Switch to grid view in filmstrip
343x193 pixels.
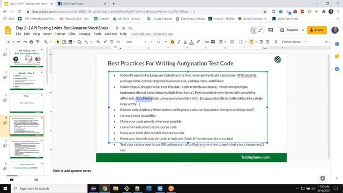36,180
